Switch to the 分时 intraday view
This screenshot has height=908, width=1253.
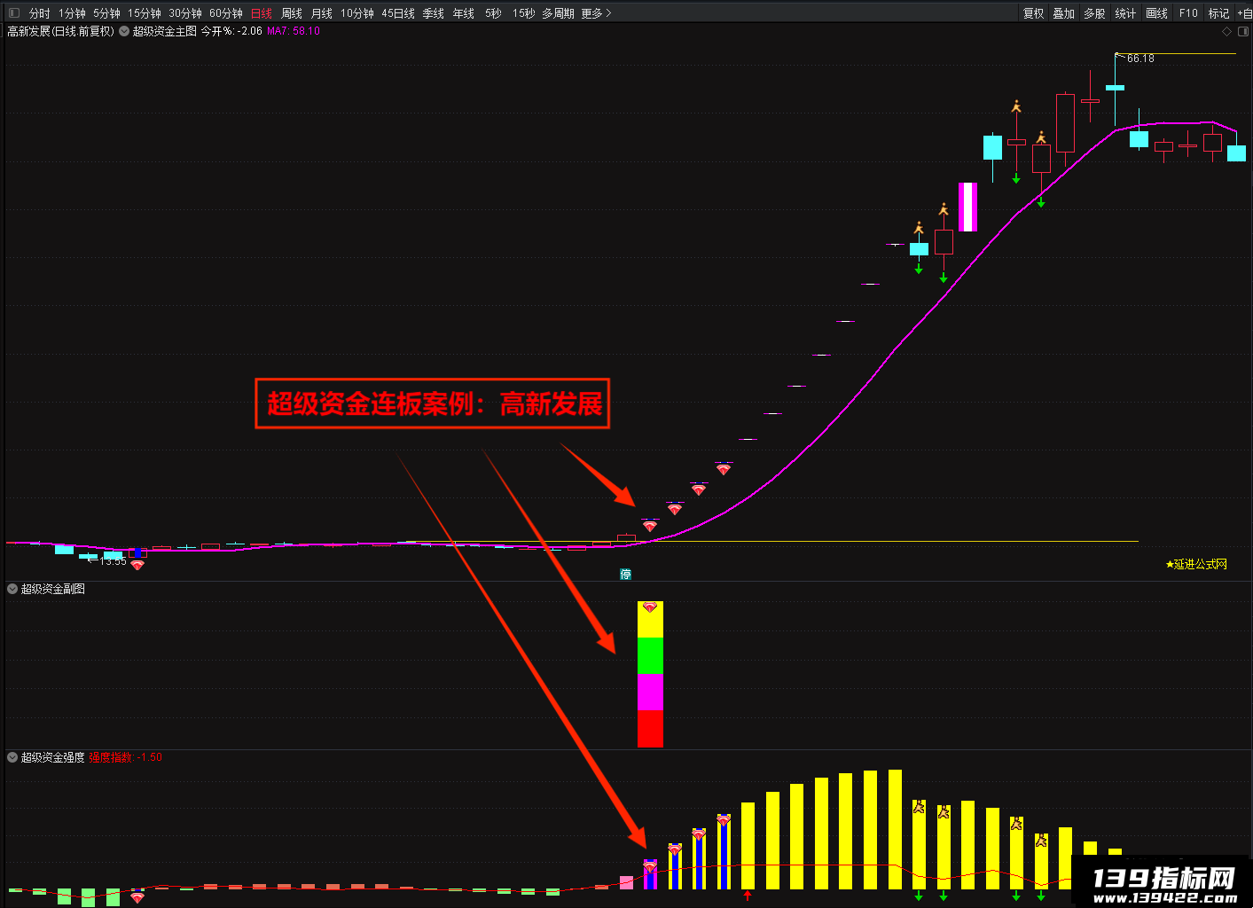tap(40, 13)
